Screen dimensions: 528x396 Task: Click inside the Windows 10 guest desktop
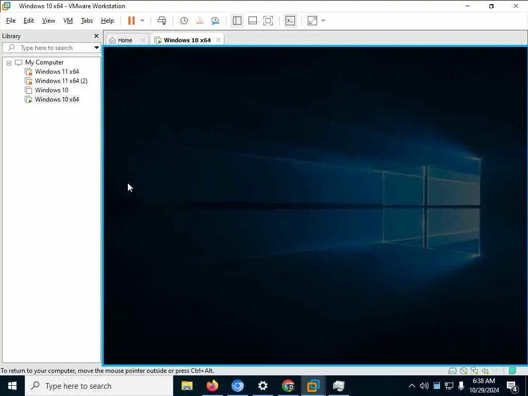click(315, 205)
